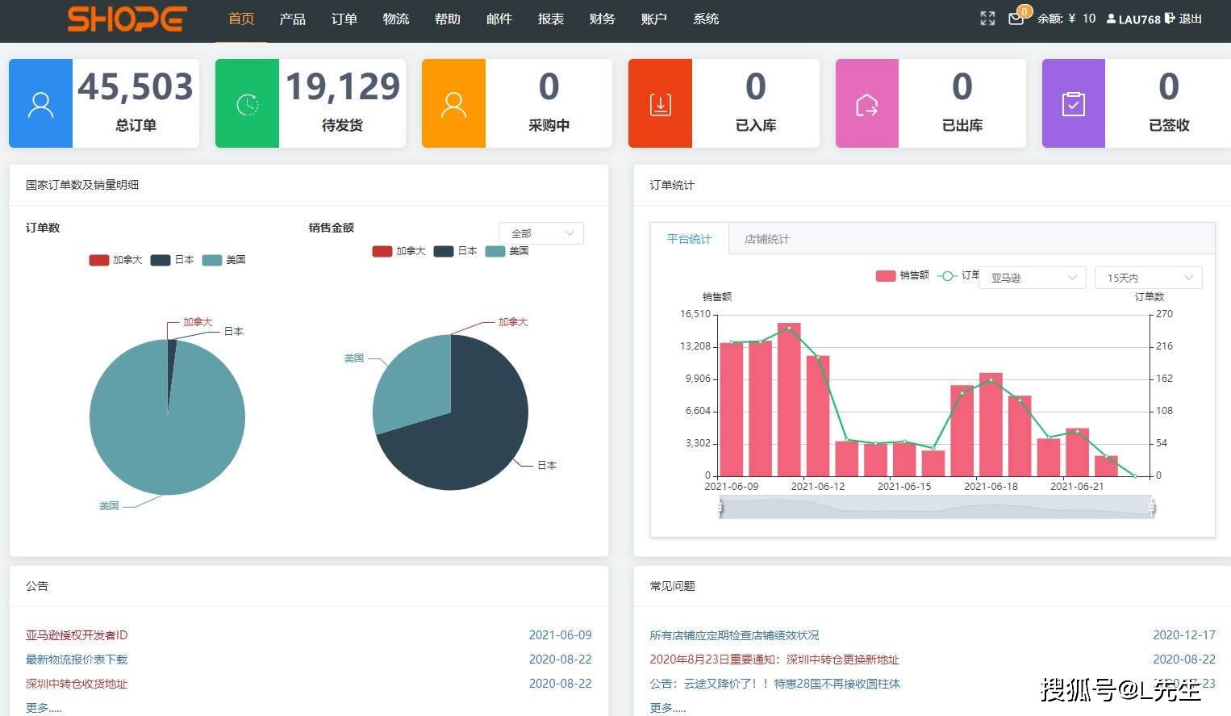Open the 订单 menu item
This screenshot has height=716, width=1231.
[344, 19]
